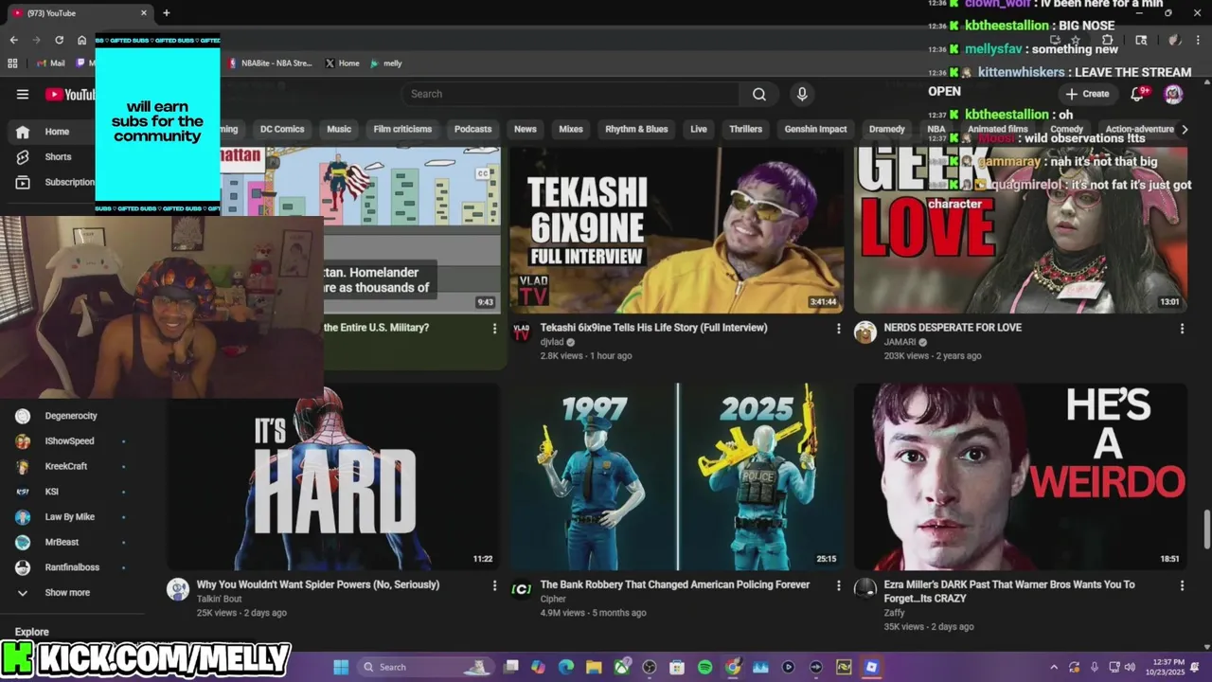Play the Geek Love thumbnail

pyautogui.click(x=1020, y=230)
